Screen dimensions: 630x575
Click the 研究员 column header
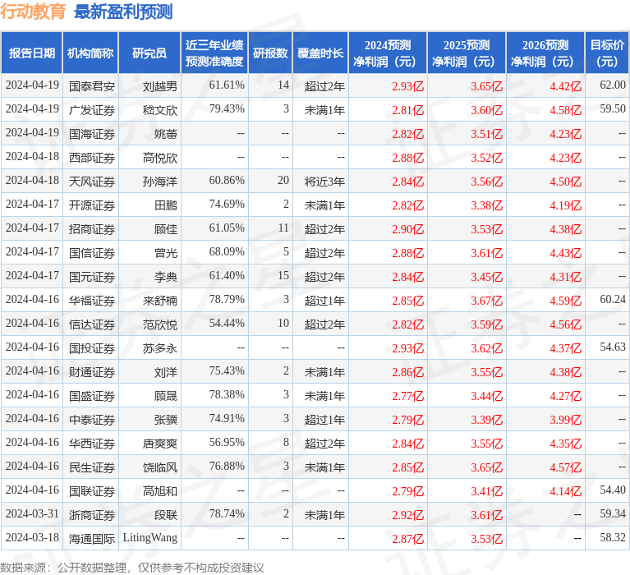149,53
